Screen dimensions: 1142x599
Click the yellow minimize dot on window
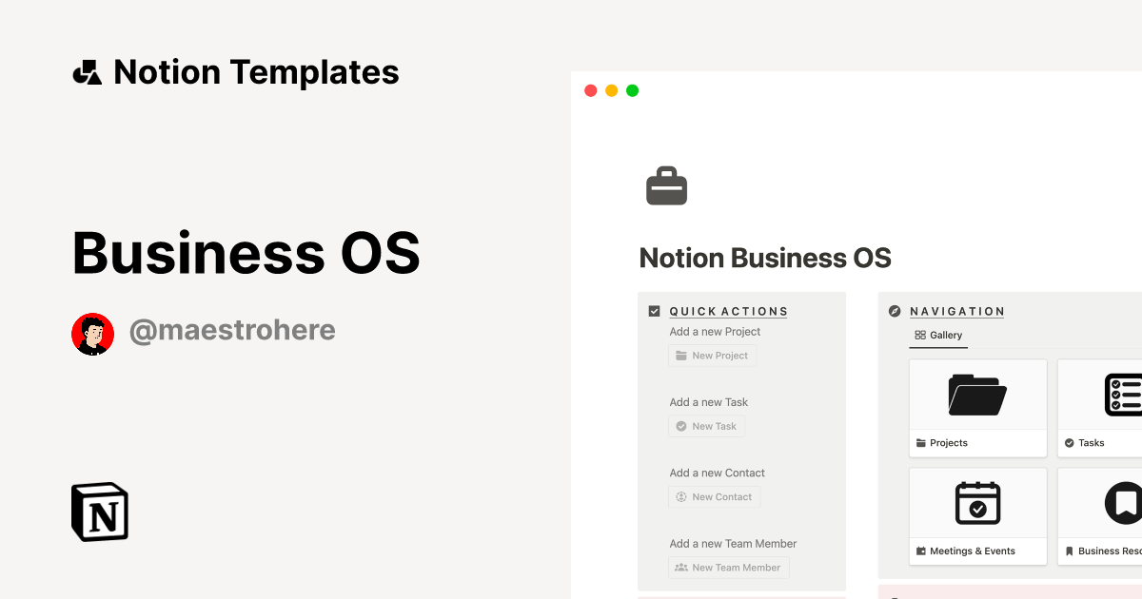point(611,89)
